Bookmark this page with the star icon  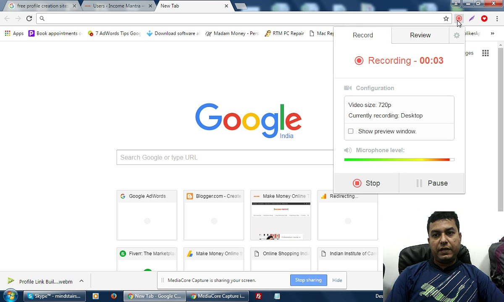click(446, 18)
